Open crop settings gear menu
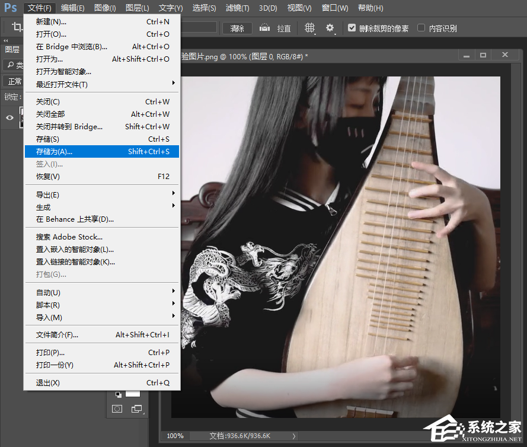The width and height of the screenshot is (527, 447). tap(330, 28)
